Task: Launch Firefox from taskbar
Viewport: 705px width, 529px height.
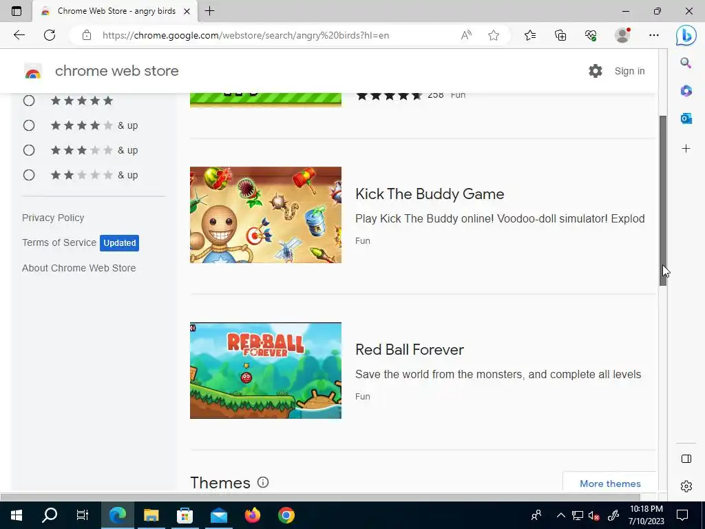Action: coord(252,515)
